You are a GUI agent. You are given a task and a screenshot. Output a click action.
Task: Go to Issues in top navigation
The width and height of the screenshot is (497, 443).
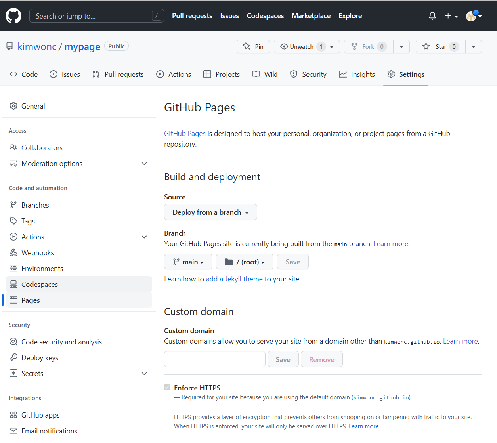click(x=229, y=16)
